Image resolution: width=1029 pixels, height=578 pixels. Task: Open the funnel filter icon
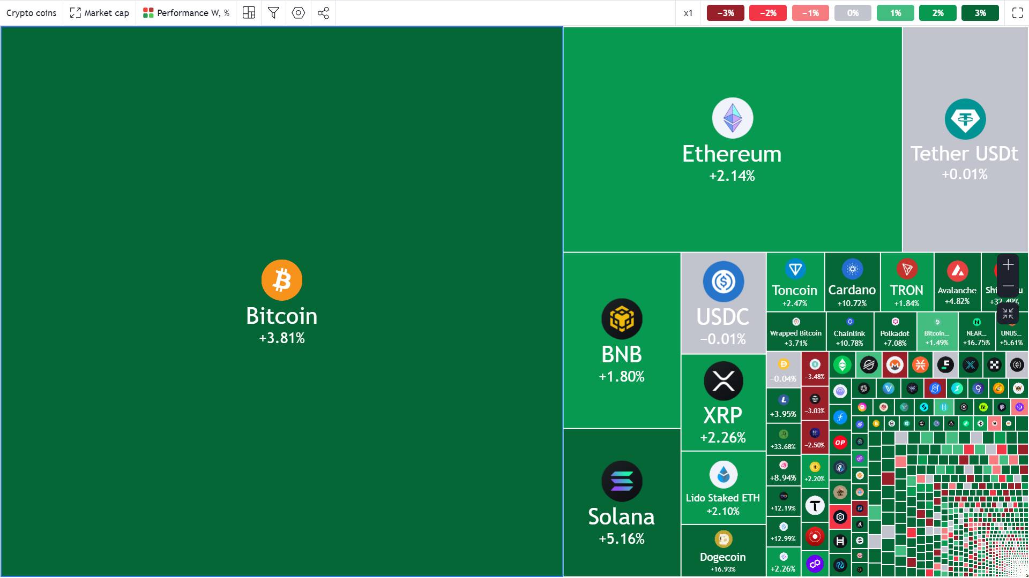273,13
